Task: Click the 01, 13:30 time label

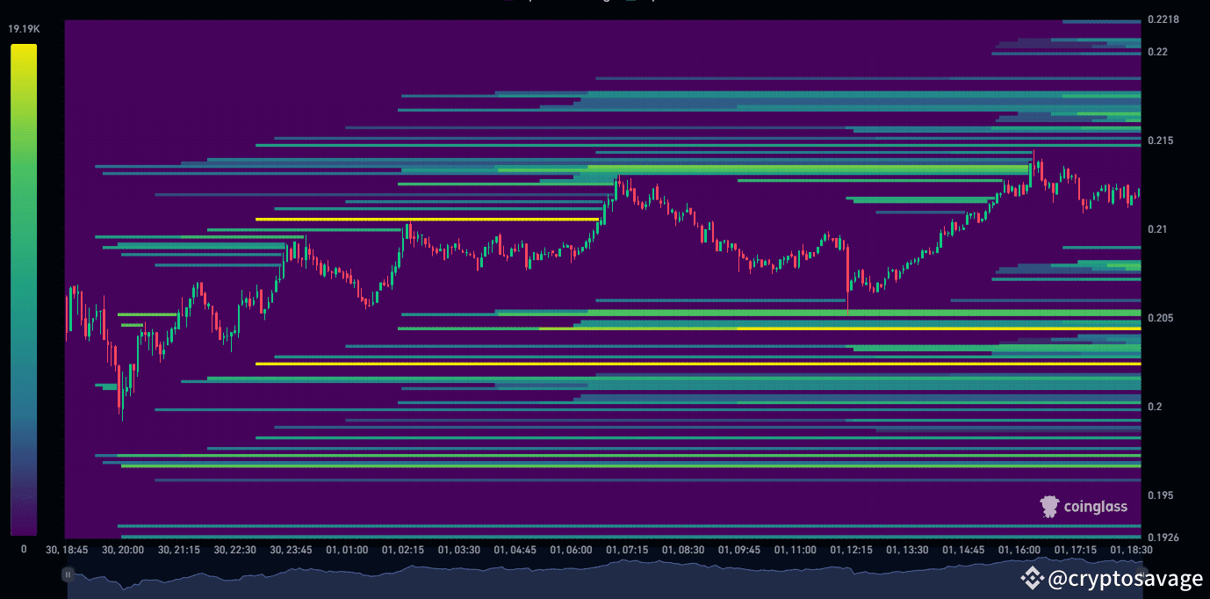Action: 907,550
